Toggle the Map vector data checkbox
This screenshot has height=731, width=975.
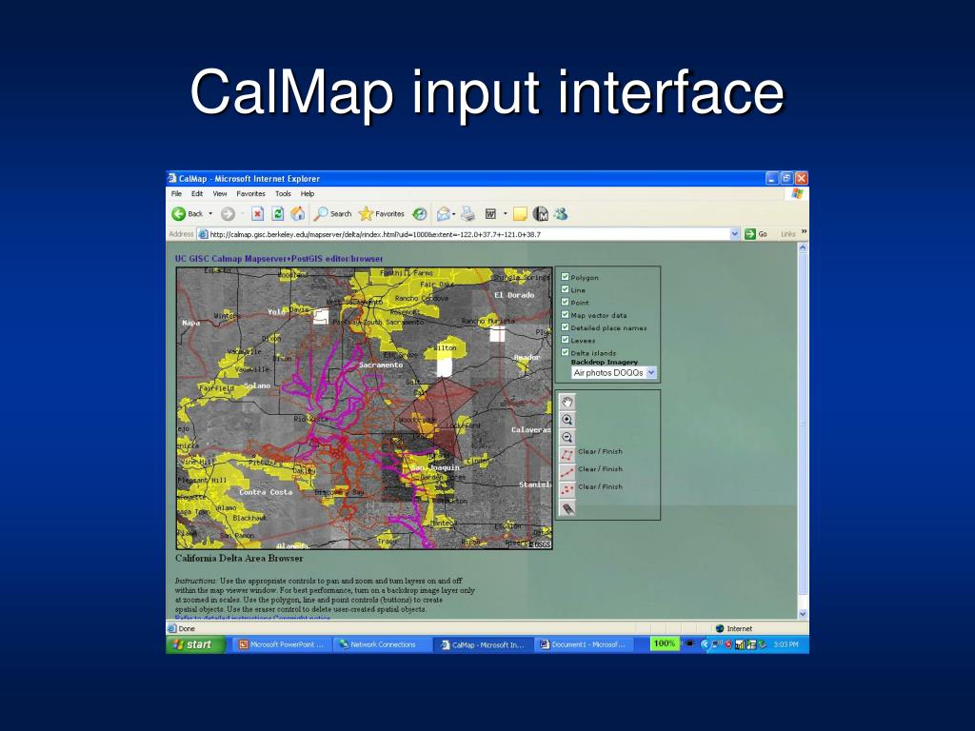(566, 314)
